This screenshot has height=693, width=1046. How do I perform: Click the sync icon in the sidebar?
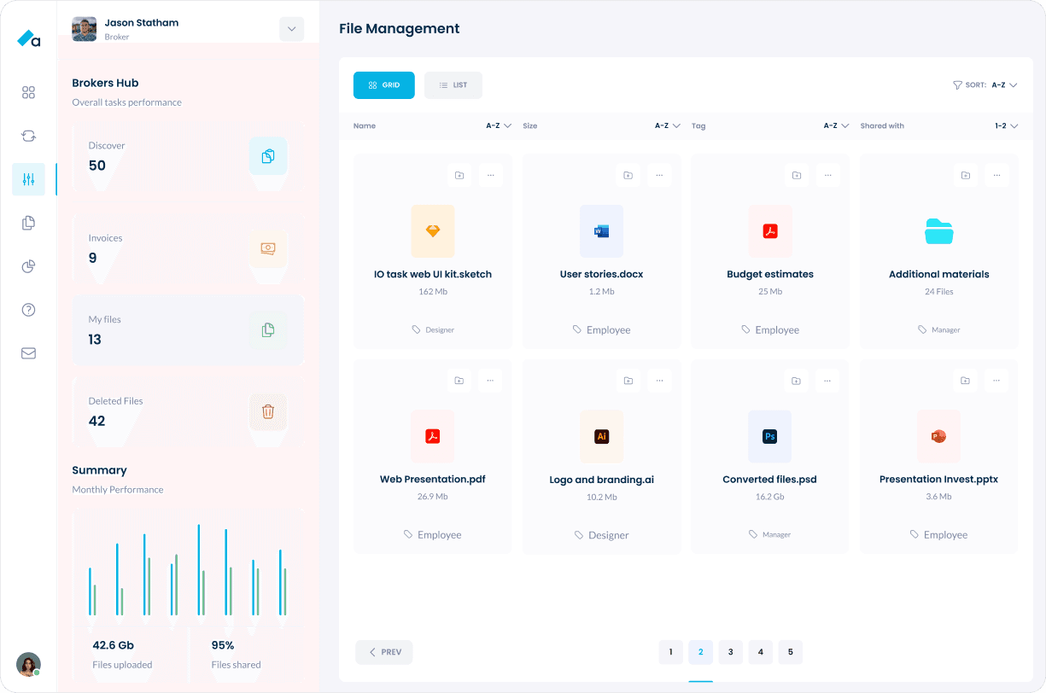click(x=28, y=136)
